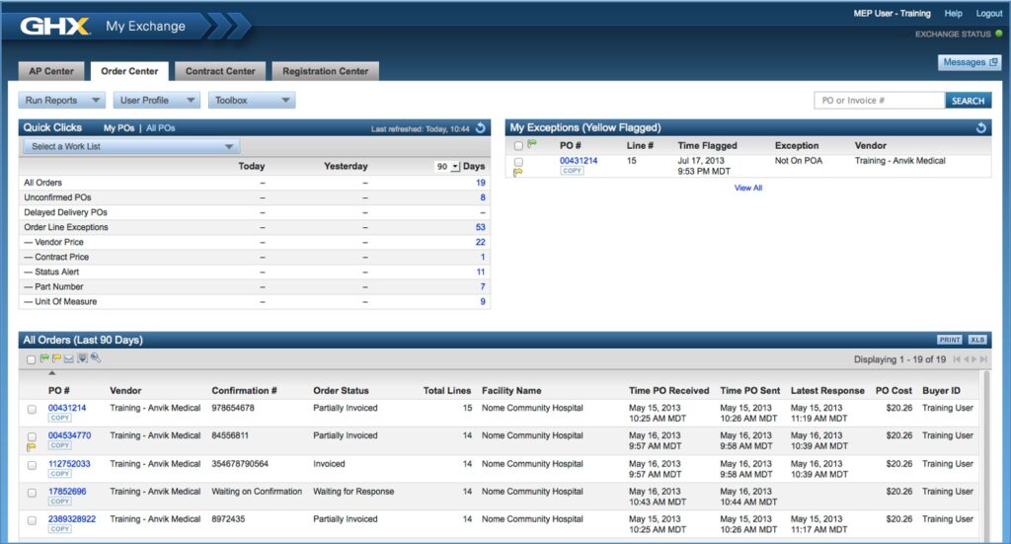Click the download arrow icon in All Orders toolbar
Image resolution: width=1011 pixels, height=544 pixels.
82,358
